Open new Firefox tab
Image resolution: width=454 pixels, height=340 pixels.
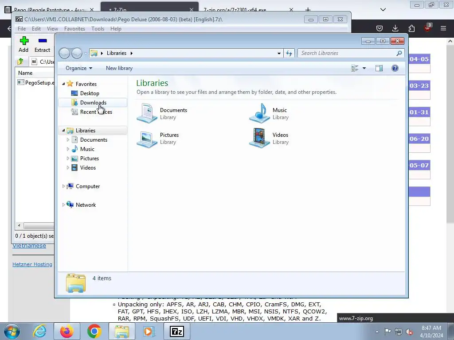click(308, 9)
